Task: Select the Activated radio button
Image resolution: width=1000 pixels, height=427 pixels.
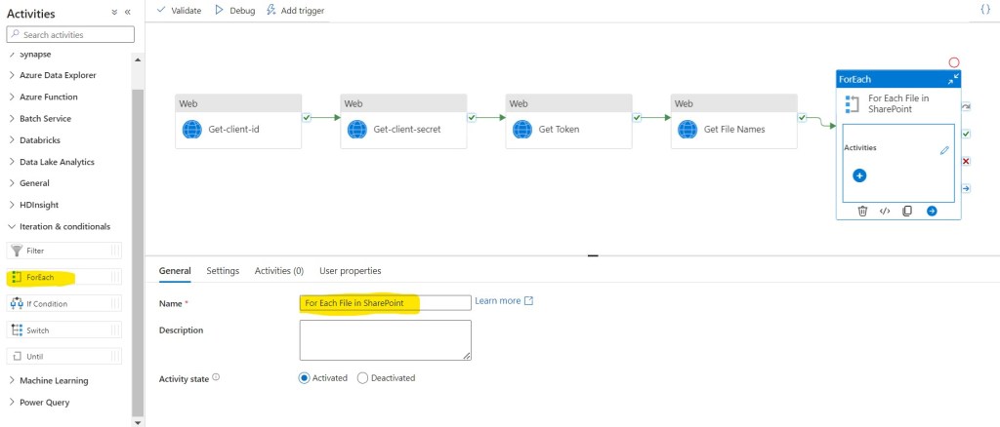Action: click(x=304, y=377)
